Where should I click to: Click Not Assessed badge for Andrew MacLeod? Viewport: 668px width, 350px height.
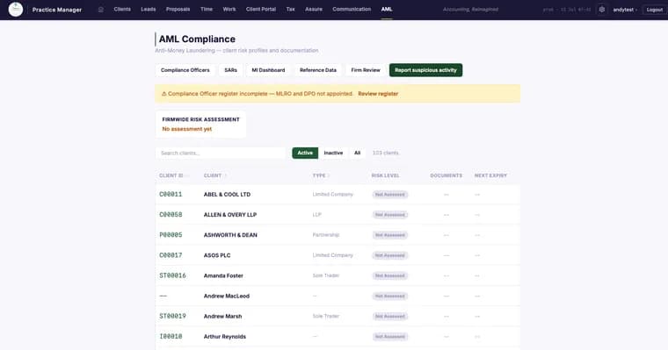click(389, 296)
